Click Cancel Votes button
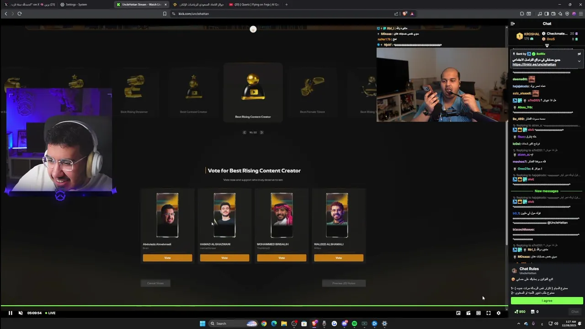 (155, 283)
